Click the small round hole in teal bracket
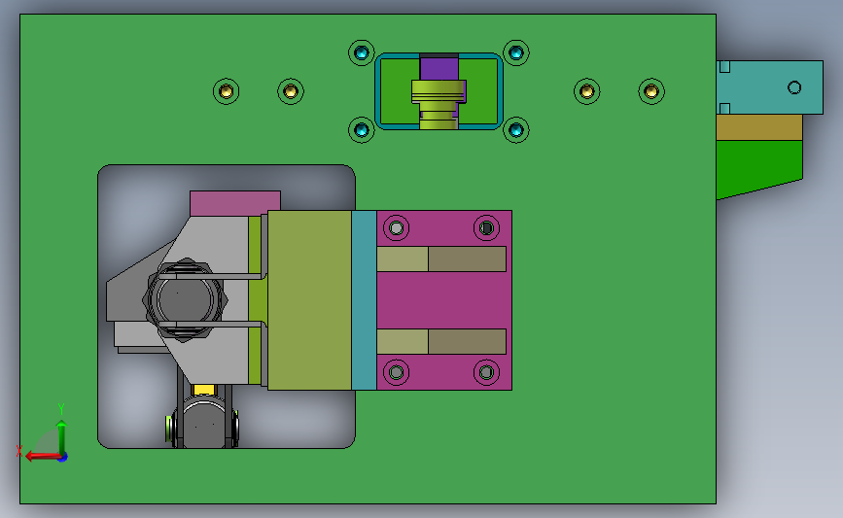 click(794, 87)
